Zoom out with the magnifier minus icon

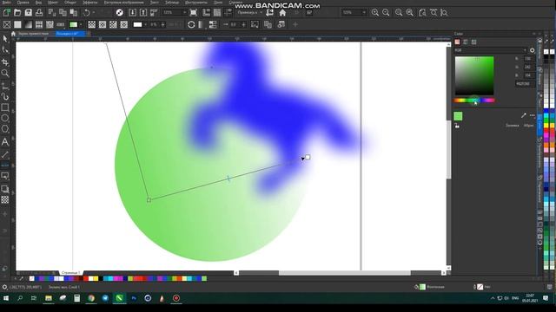[x=386, y=13]
